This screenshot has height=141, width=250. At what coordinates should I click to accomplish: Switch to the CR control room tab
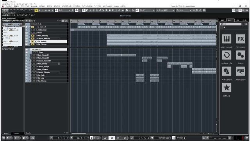[237, 20]
